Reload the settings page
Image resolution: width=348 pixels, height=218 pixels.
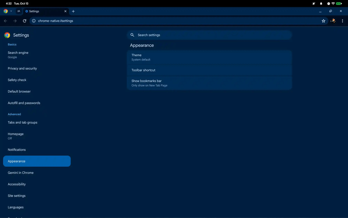tap(24, 21)
